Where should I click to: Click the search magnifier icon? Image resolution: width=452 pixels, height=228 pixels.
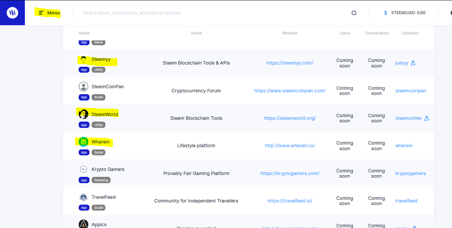354,13
